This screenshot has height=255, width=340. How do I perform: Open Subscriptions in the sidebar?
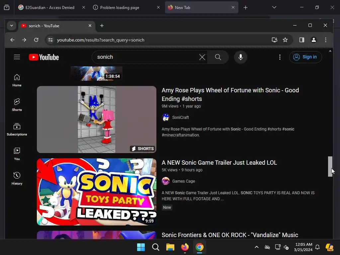[x=17, y=129]
